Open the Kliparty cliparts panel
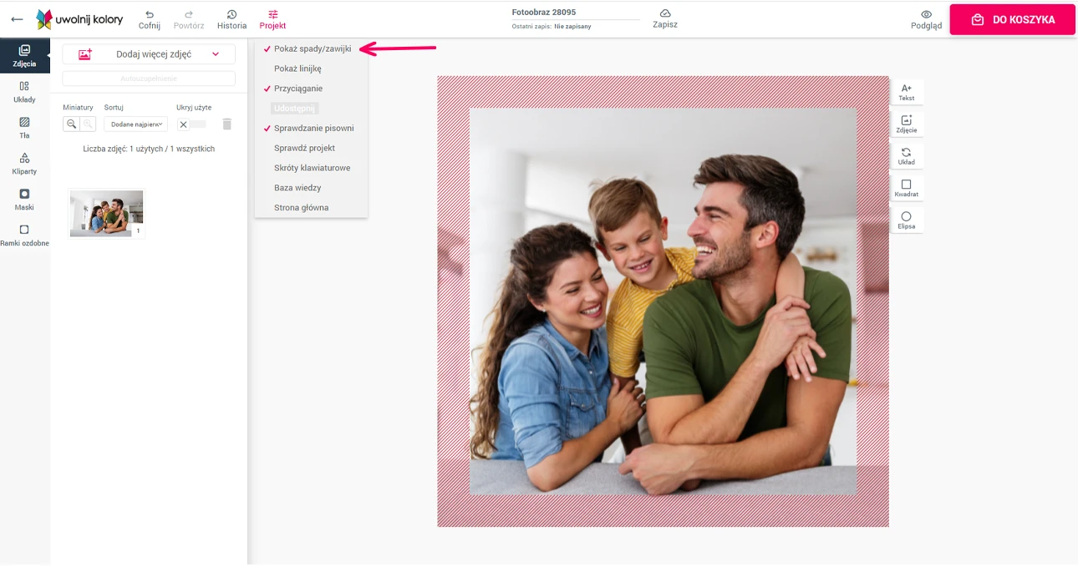 tap(24, 163)
